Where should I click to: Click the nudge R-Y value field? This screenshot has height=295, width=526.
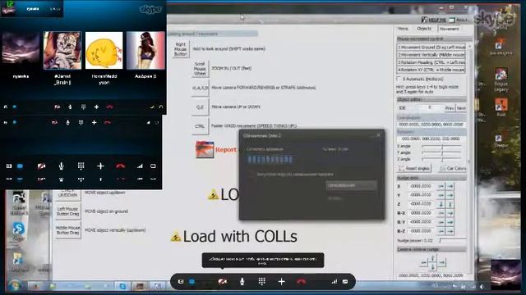422,222
